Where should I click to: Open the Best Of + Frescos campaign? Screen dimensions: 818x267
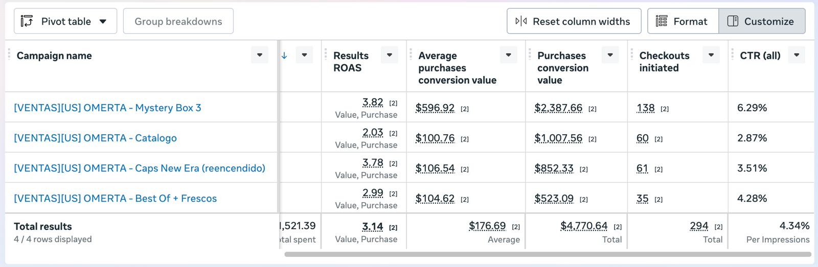coord(115,198)
